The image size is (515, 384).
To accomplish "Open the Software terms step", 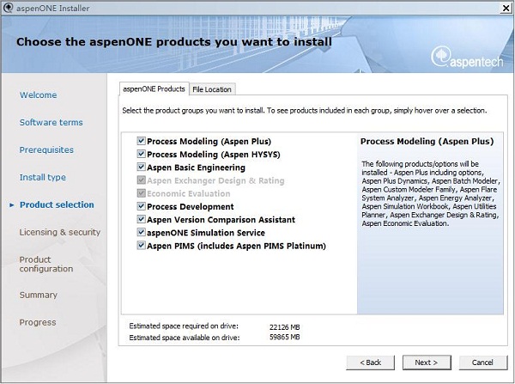I will pos(51,122).
